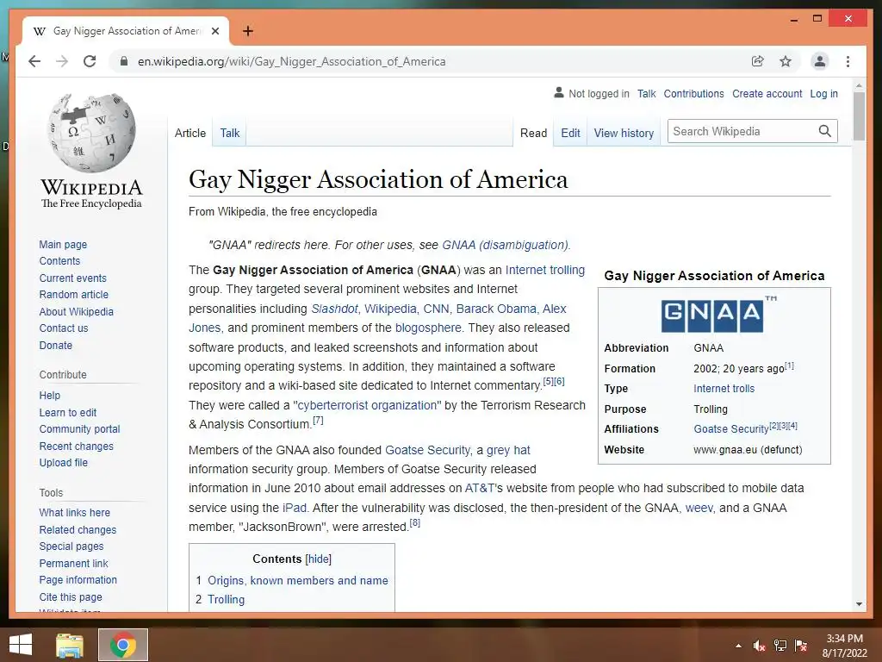
Task: Open the View history tab
Action: point(624,133)
